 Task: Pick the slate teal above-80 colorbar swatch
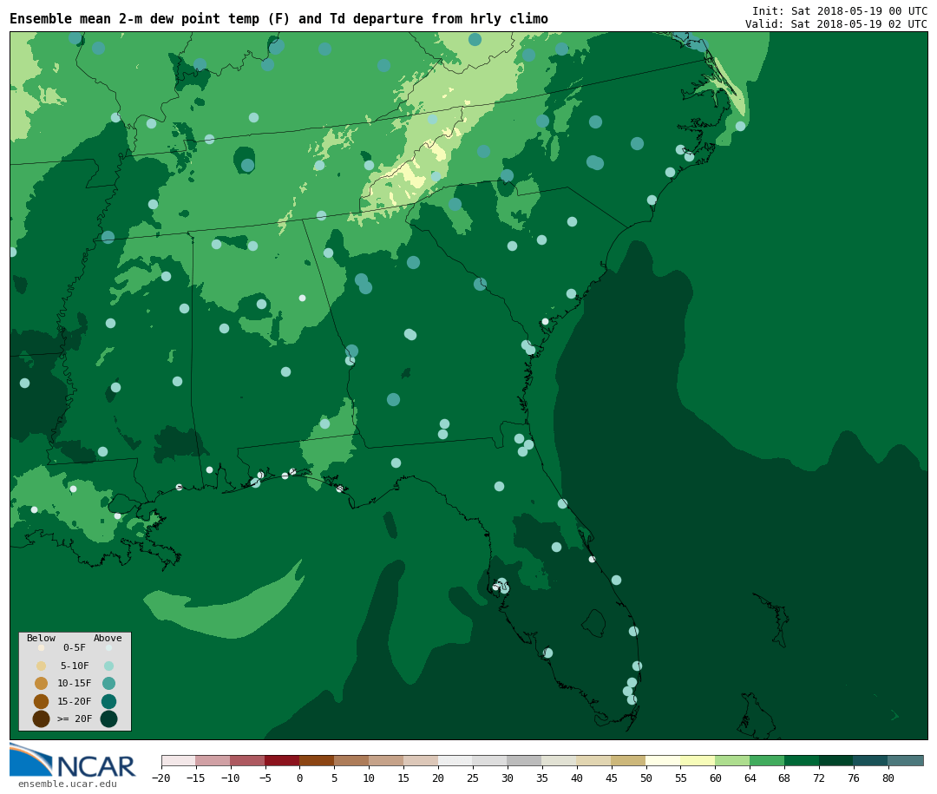click(x=906, y=760)
